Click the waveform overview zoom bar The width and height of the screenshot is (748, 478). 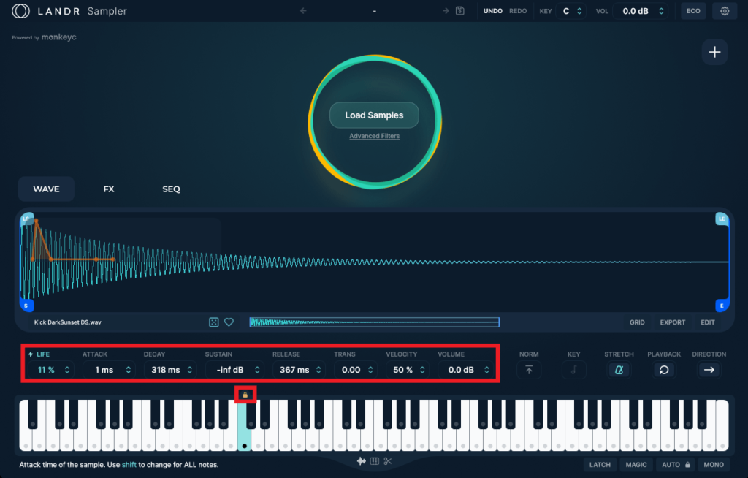[375, 322]
